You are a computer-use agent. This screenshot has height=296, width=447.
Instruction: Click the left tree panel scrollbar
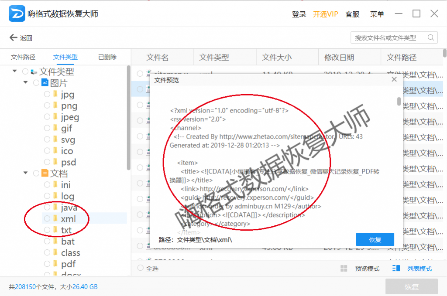pyautogui.click(x=129, y=118)
